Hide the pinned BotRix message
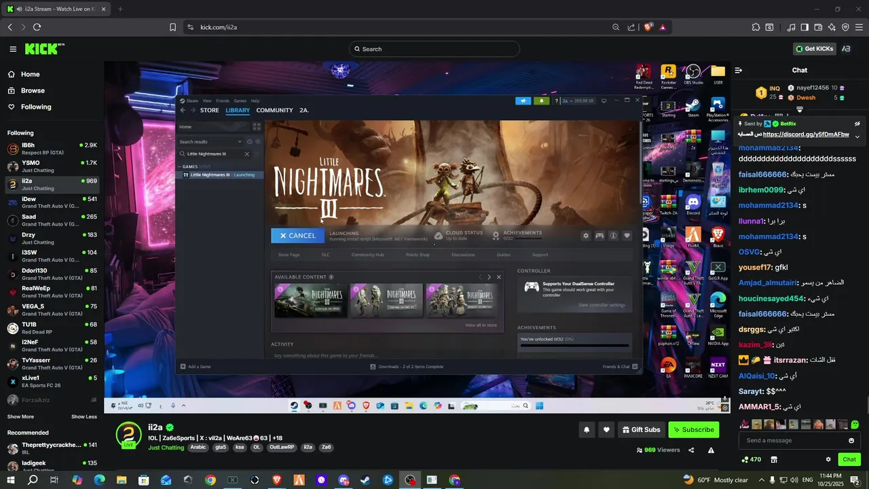Screen dimensions: 869x489 (x=857, y=124)
